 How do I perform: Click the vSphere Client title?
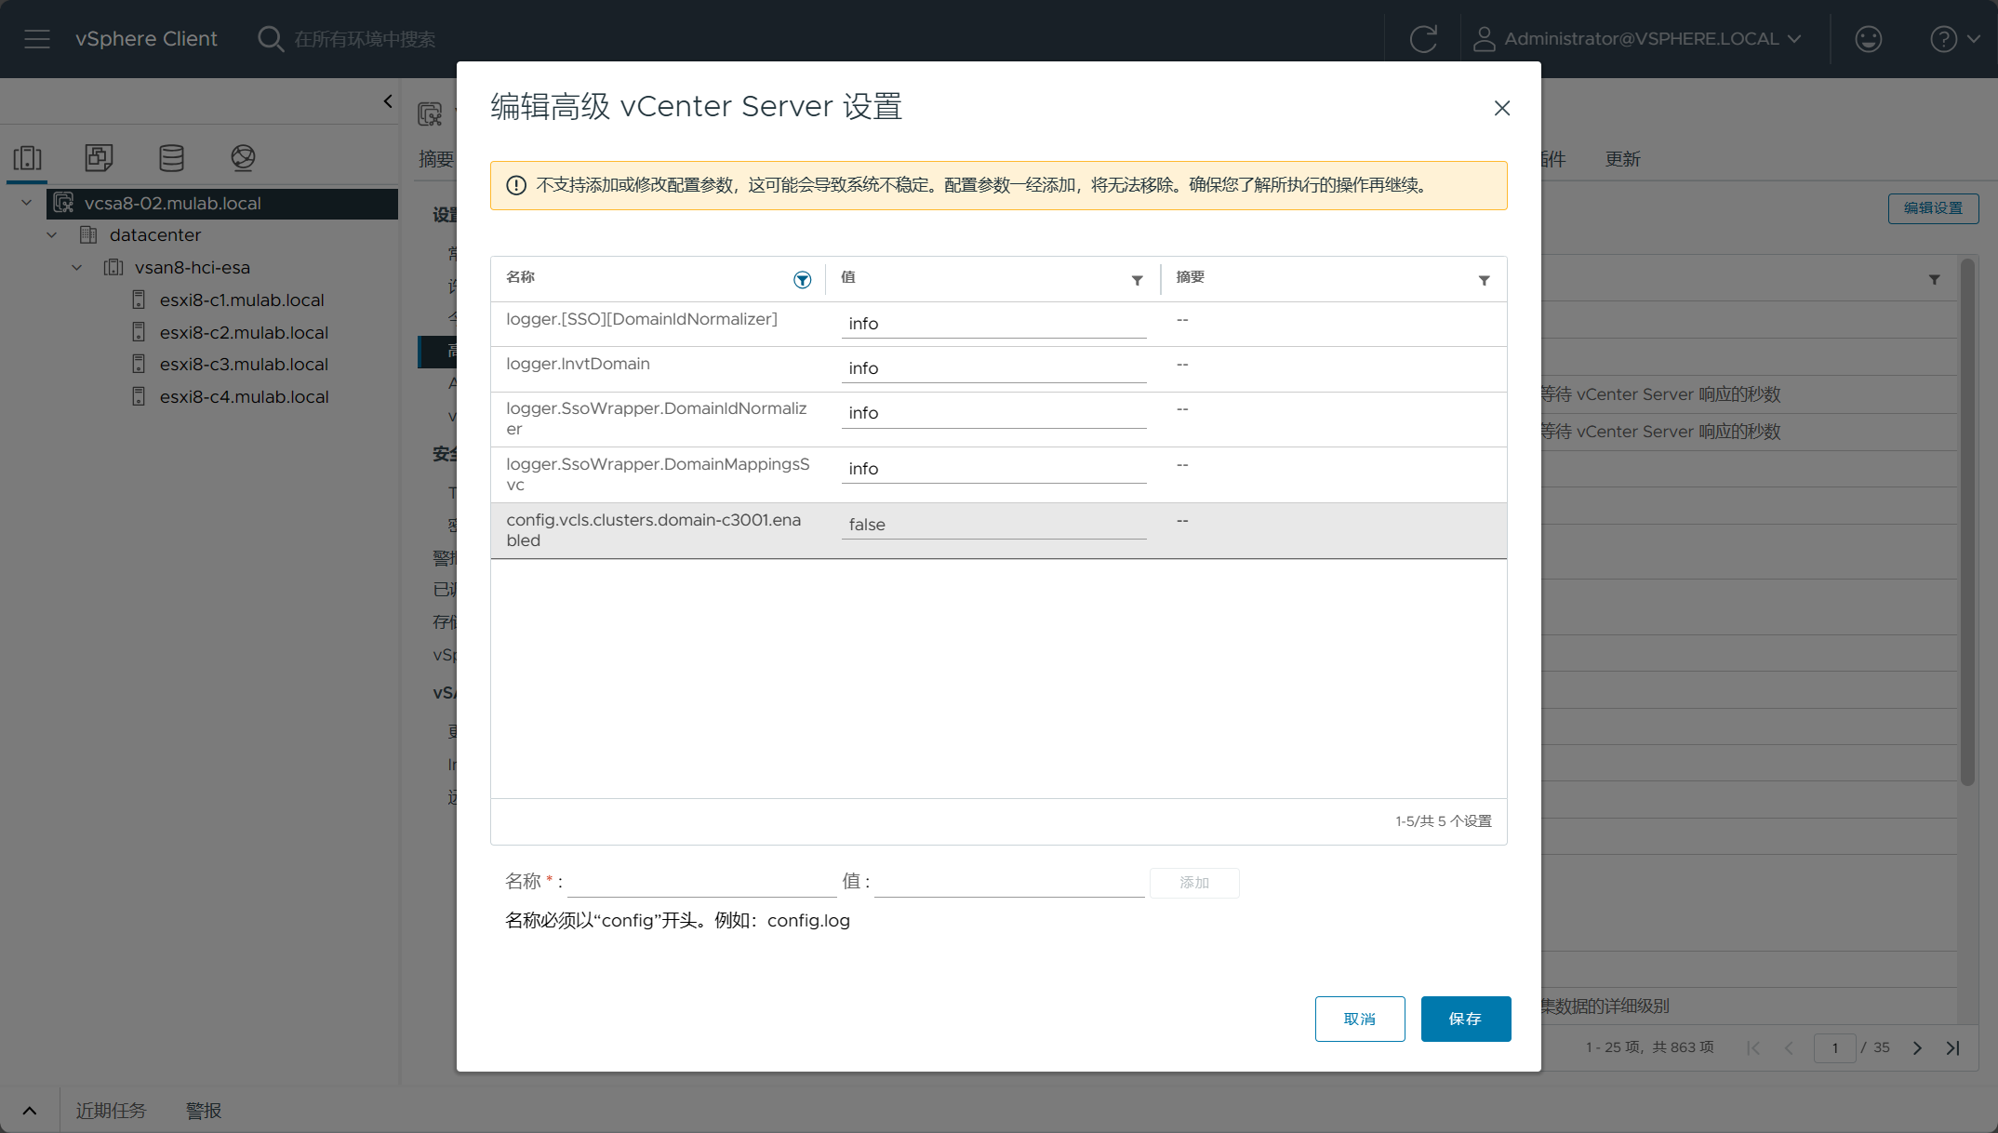[x=146, y=39]
